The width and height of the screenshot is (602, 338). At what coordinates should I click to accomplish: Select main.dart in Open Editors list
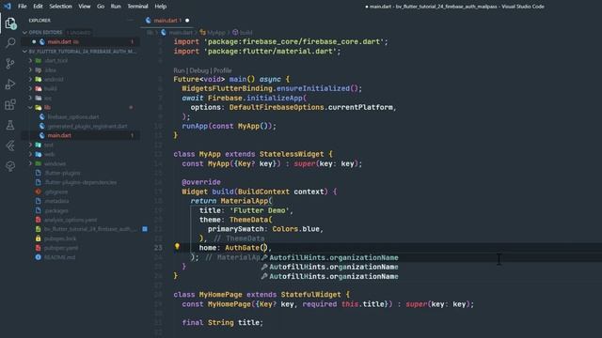click(x=81, y=41)
